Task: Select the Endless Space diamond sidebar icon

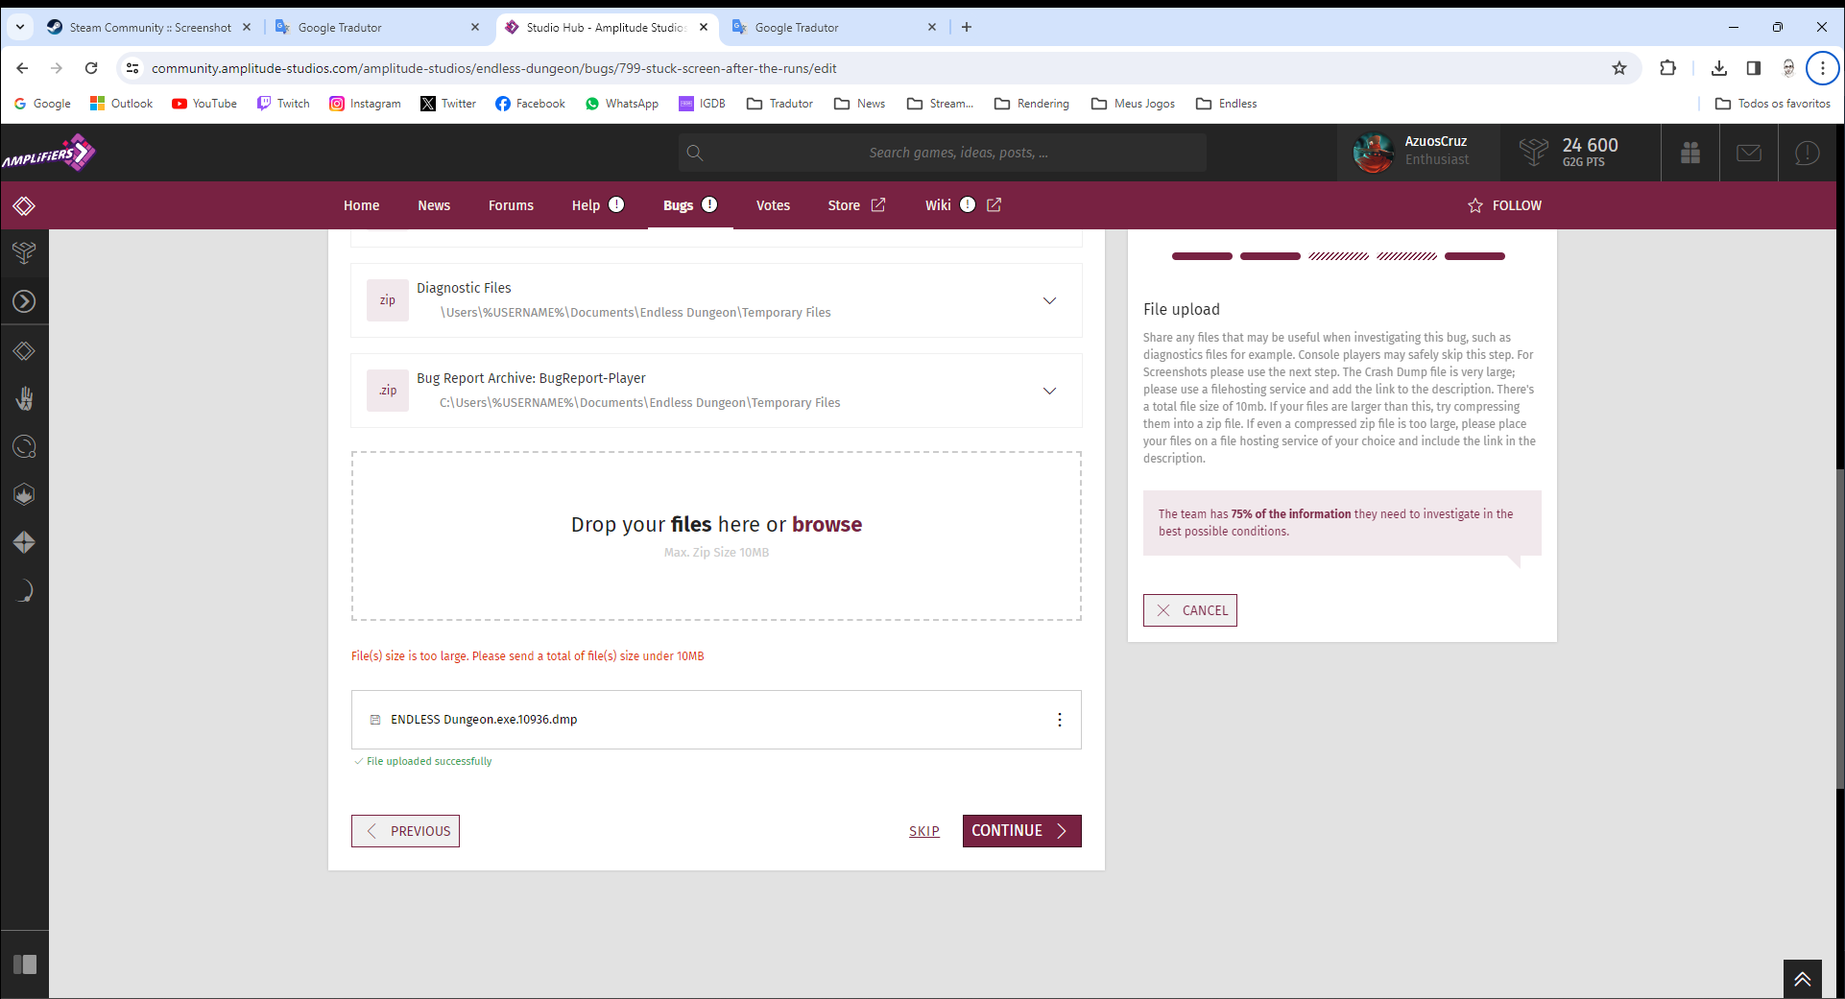Action: click(x=24, y=350)
